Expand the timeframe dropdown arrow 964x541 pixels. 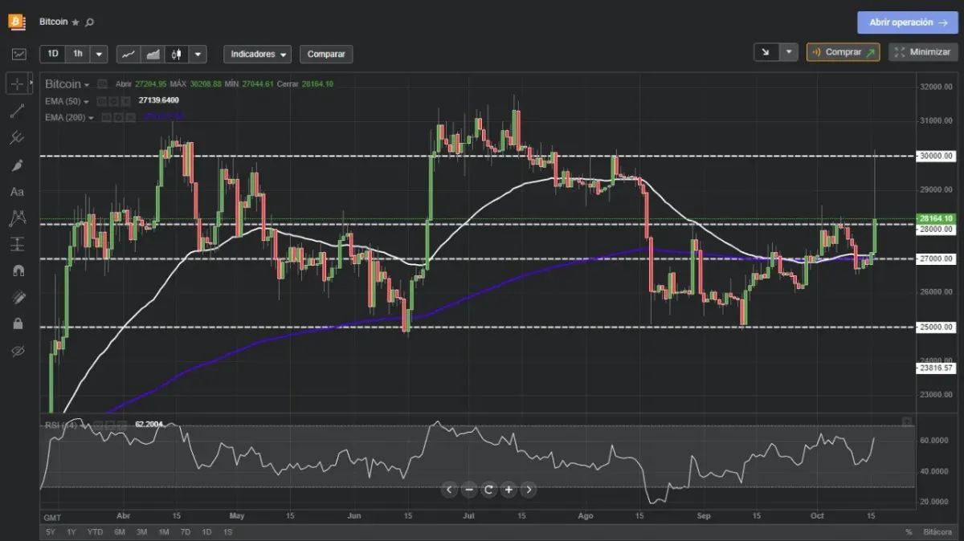99,55
